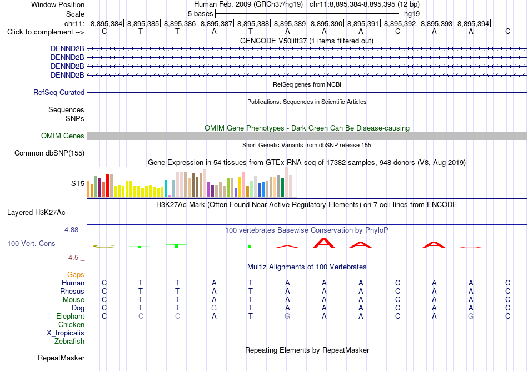528x371 pixels.
Task: Click the gray OMIM Genes bar
Action: click(307, 136)
